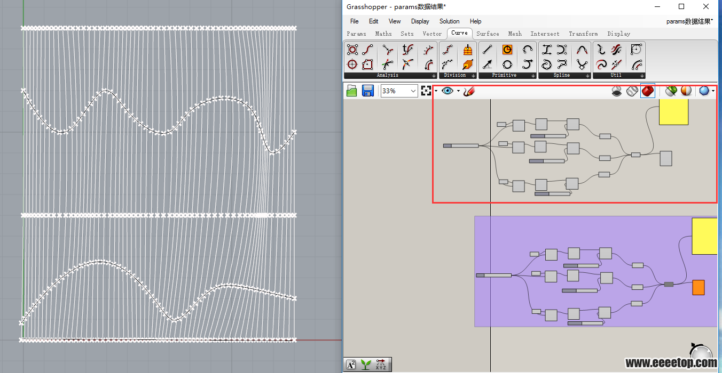Select the orange component in the purple group
The width and height of the screenshot is (722, 373).
click(699, 287)
